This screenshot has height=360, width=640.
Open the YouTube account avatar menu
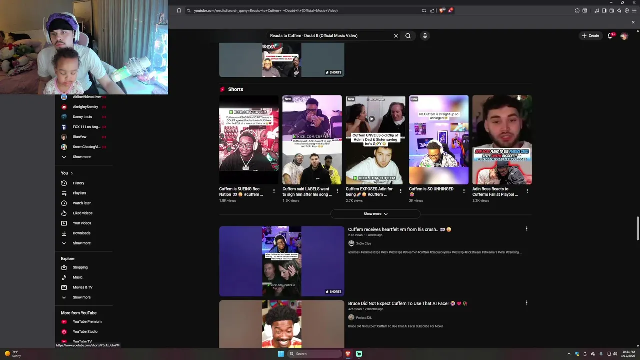(x=624, y=36)
